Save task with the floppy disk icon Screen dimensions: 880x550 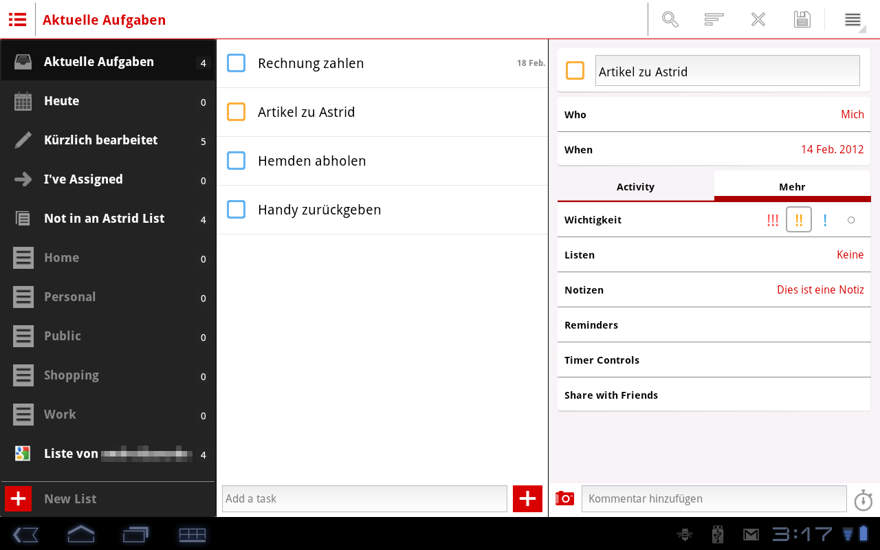pos(802,19)
